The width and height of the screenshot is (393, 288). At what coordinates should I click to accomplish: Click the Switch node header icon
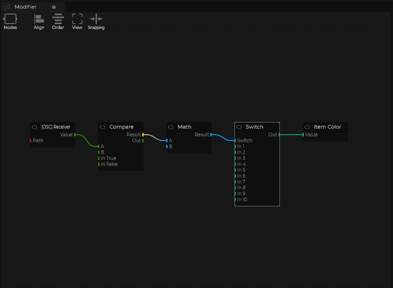click(x=239, y=127)
